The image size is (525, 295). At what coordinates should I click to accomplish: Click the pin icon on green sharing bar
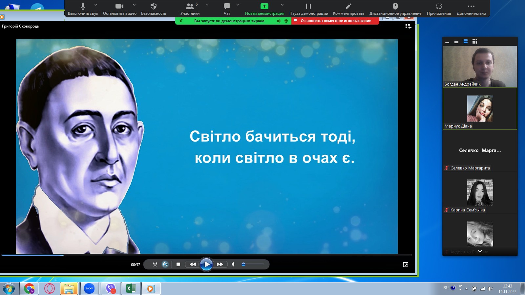coord(181,21)
